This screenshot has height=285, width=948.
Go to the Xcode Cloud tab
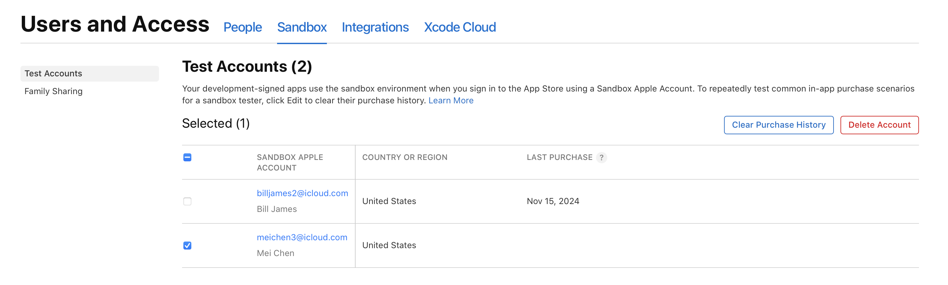tap(459, 27)
